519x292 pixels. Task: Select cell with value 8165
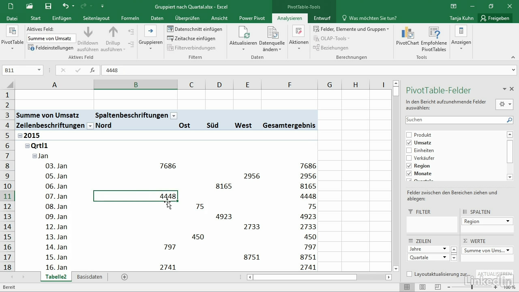tap(219, 186)
